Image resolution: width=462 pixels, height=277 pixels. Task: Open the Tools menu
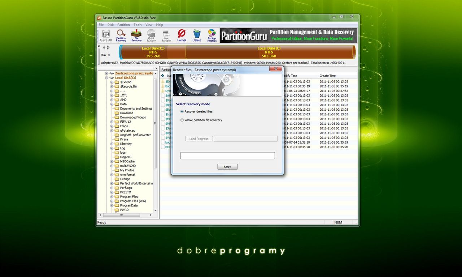click(138, 25)
